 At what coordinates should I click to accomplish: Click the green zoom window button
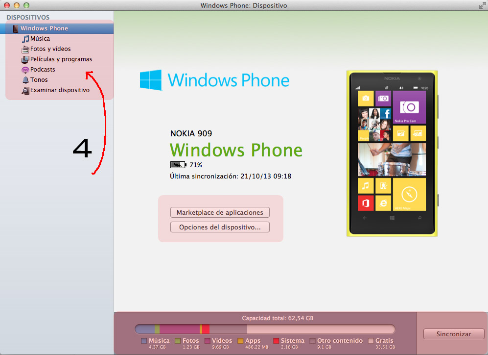[26, 5]
